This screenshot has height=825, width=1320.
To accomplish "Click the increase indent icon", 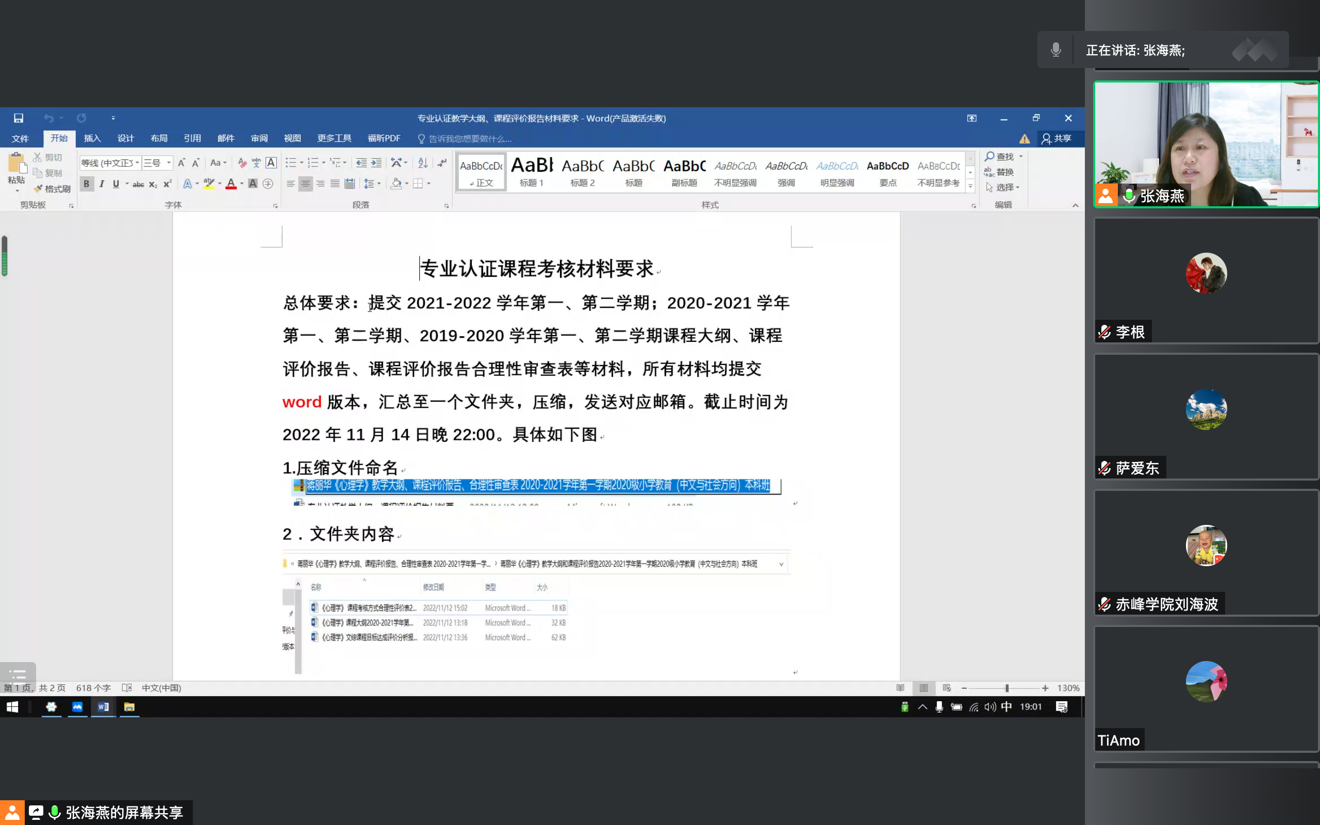I will pos(376,162).
